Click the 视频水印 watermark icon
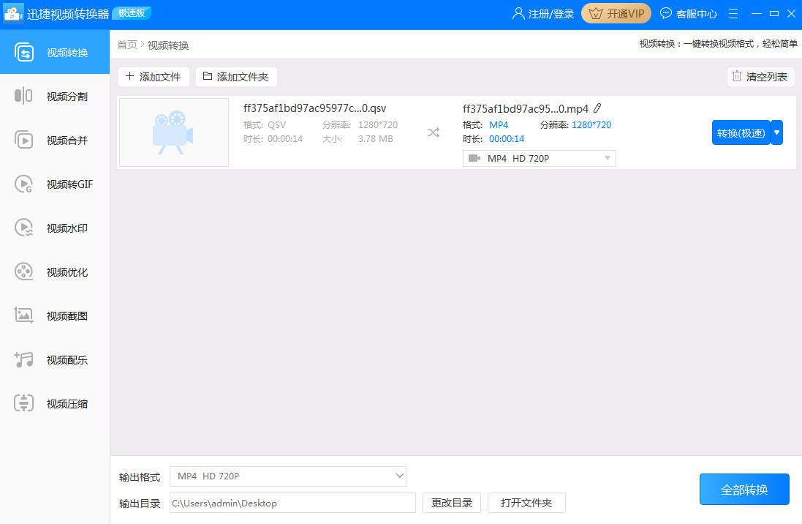Image resolution: width=802 pixels, height=524 pixels. click(23, 228)
